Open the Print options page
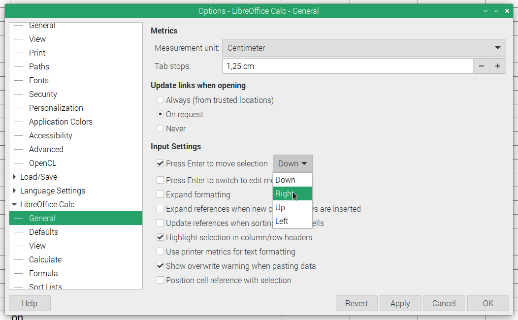Screen dimensions: 518x320 [x=37, y=53]
